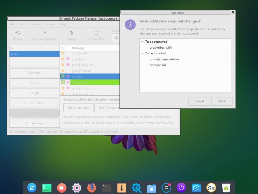258x194 pixels.
Task: Select grub-pc-bin in the install list
Action: tap(158, 65)
